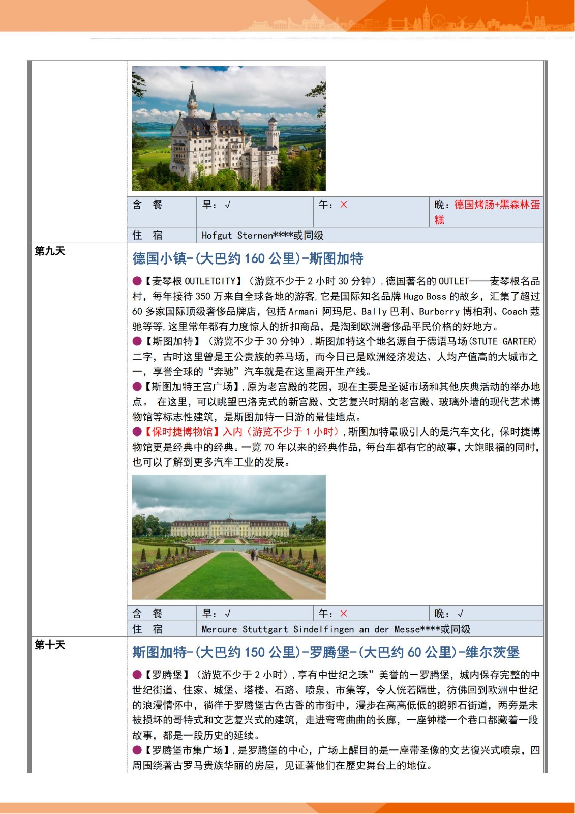Screen dimensions: 575x814
Task: Click hotel name Hofgut Sternen****或同级
Action: [x=262, y=236]
